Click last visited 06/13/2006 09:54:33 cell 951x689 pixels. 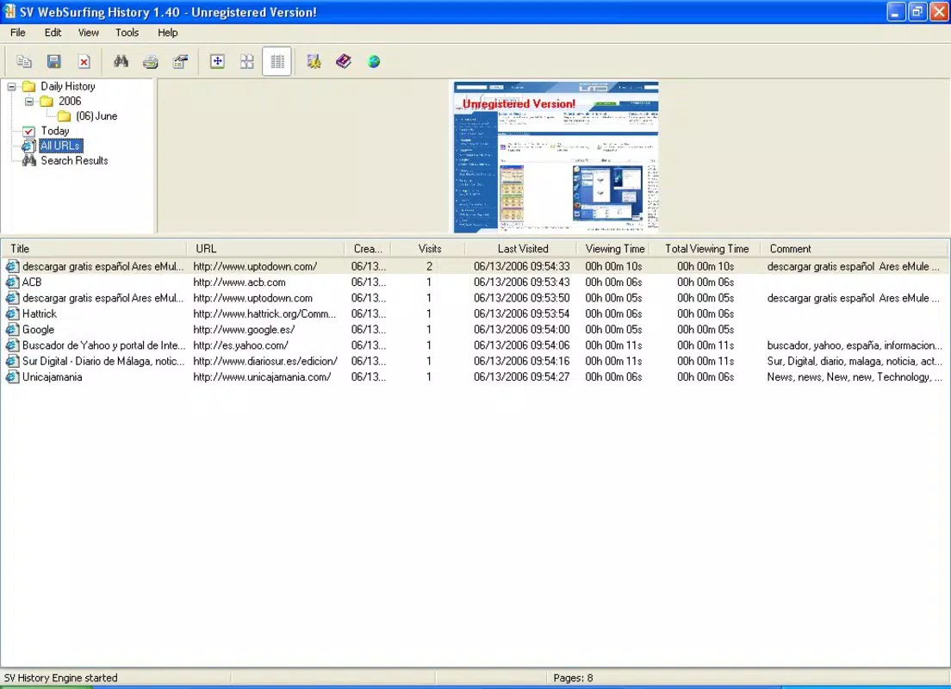pyautogui.click(x=522, y=266)
